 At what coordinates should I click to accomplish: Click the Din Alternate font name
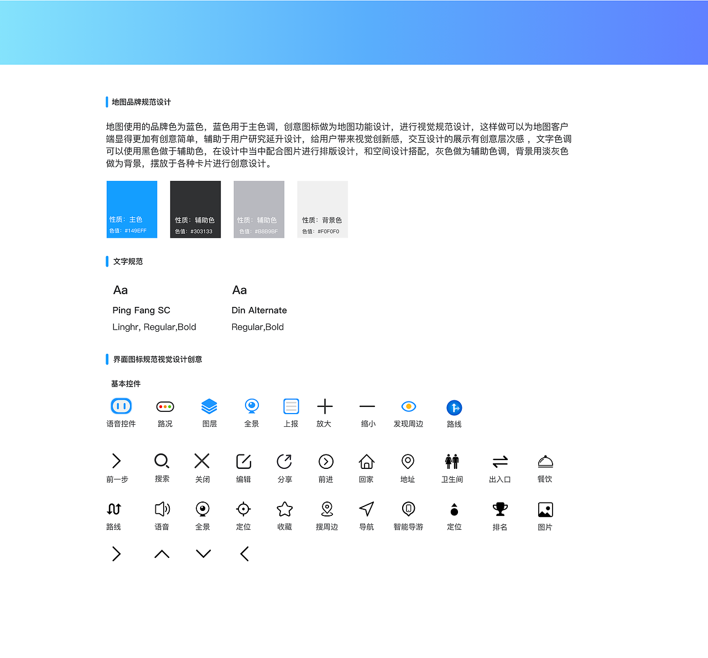coord(259,310)
